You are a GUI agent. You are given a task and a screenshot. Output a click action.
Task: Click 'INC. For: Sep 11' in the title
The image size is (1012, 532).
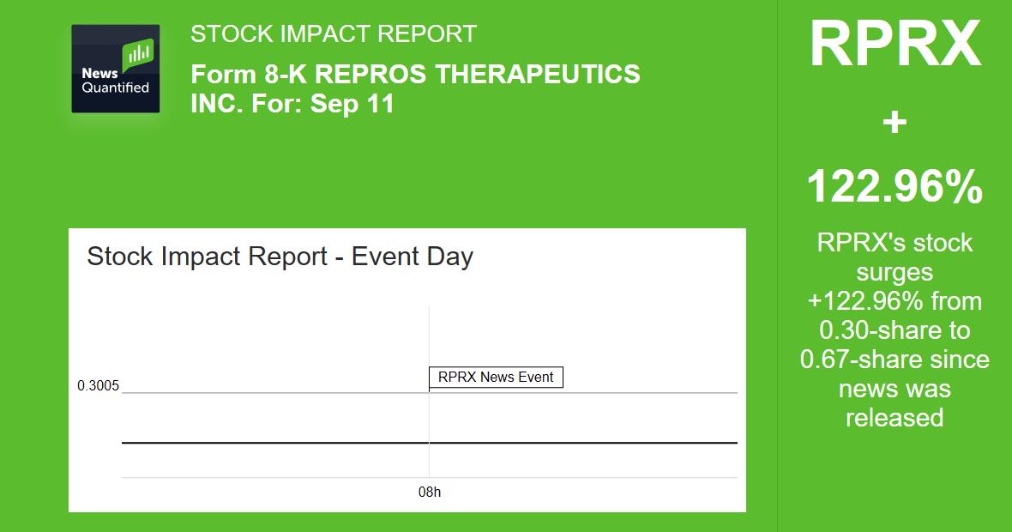point(292,104)
